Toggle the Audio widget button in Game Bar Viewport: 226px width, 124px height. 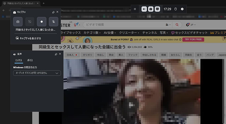144,9
